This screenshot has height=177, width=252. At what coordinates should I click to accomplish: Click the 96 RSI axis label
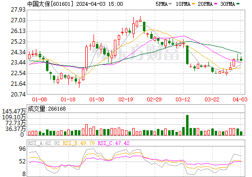click(x=22, y=149)
